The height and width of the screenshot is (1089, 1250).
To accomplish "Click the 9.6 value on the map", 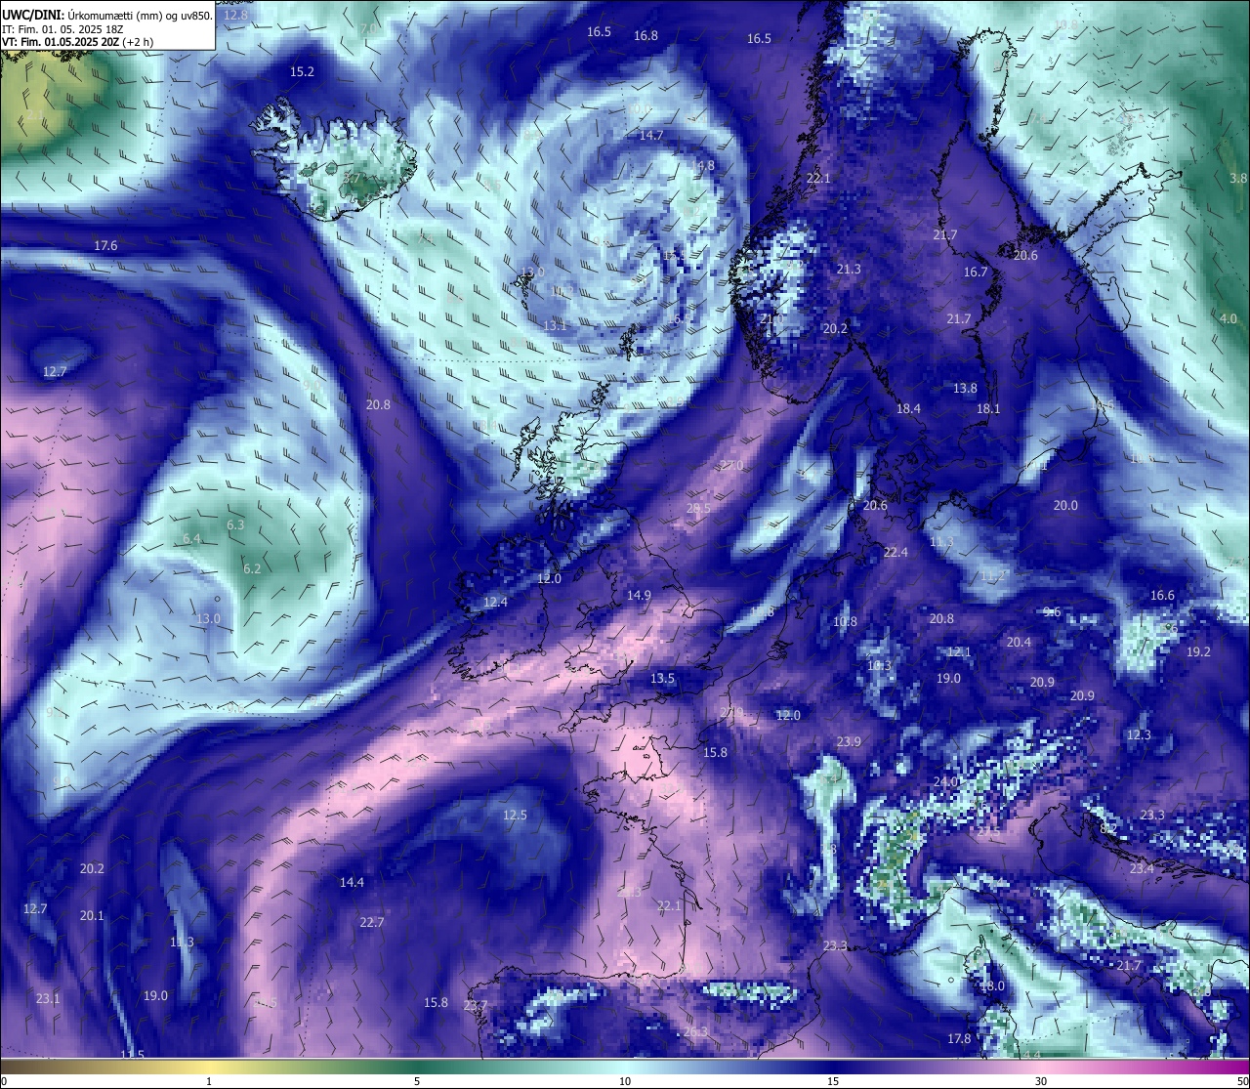I will [x=1052, y=612].
